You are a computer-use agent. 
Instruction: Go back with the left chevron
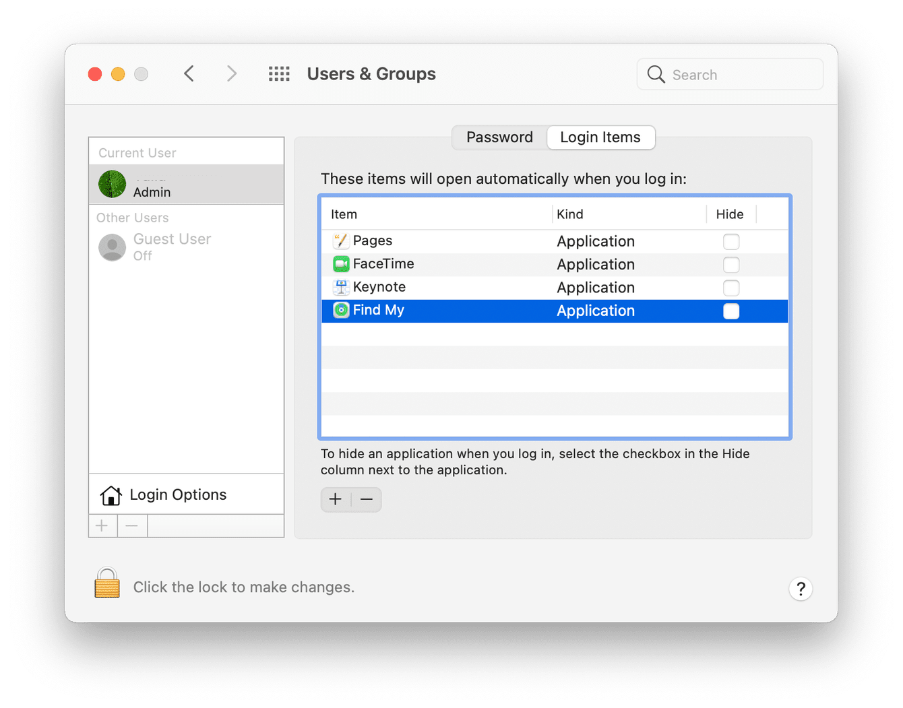point(189,73)
